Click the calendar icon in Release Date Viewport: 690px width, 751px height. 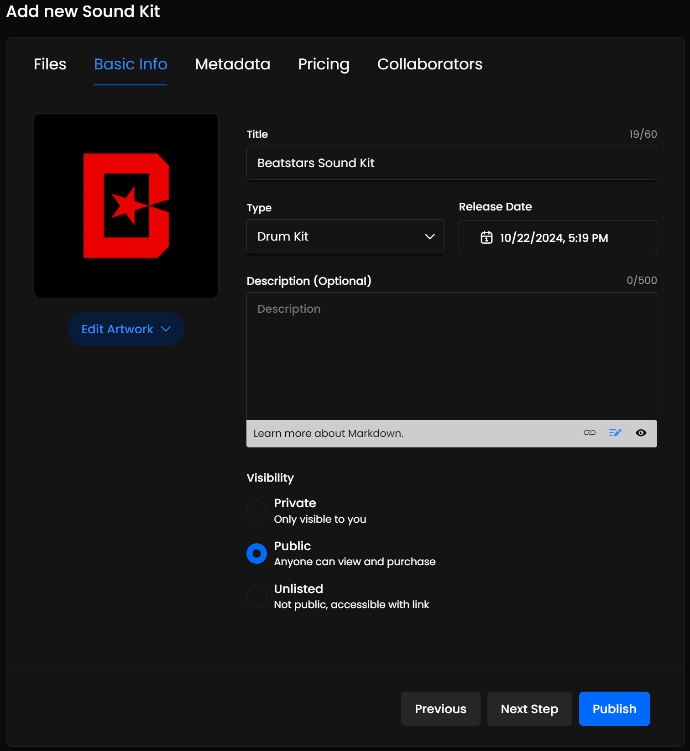point(486,237)
